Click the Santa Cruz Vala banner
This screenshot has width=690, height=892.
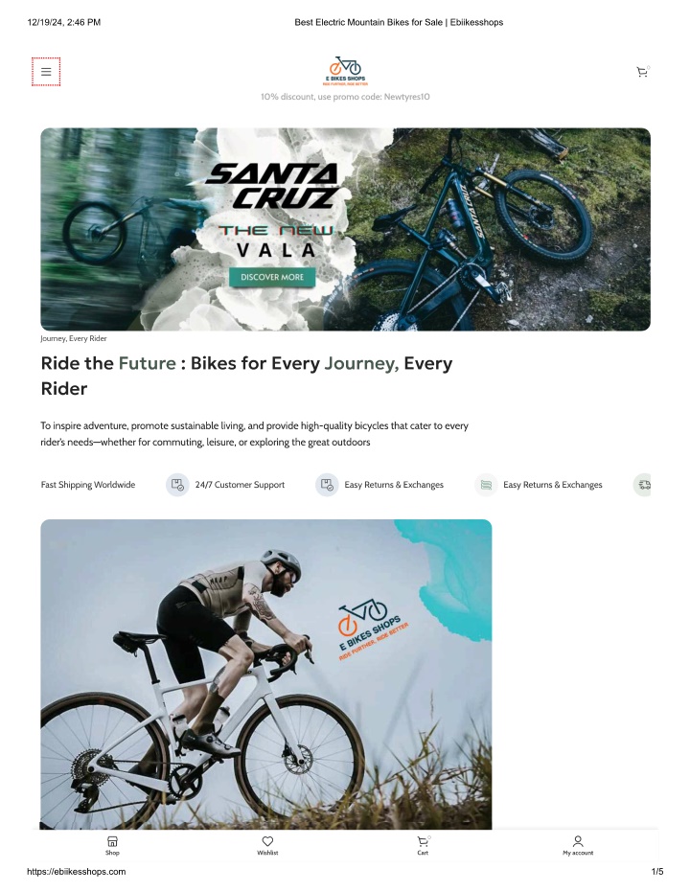[345, 229]
